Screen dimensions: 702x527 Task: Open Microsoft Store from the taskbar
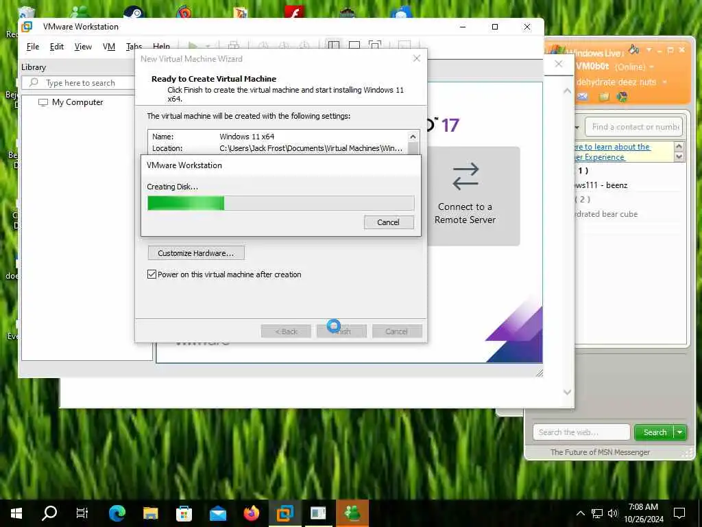[x=184, y=513]
